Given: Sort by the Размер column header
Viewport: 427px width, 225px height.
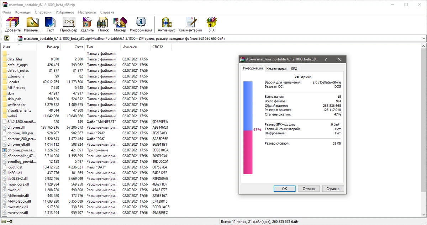Looking at the screenshot, I should (49, 47).
